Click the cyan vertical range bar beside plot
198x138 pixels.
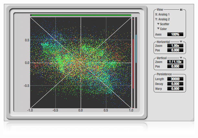(136, 48)
